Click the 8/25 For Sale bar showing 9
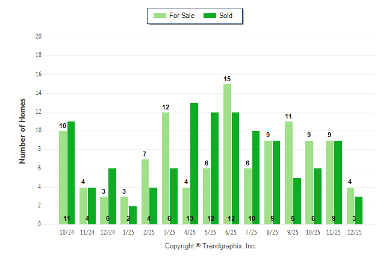The height and width of the screenshot is (261, 389). click(x=268, y=182)
